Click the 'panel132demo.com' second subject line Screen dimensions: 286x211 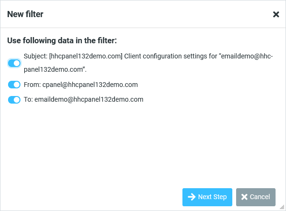coord(55,69)
